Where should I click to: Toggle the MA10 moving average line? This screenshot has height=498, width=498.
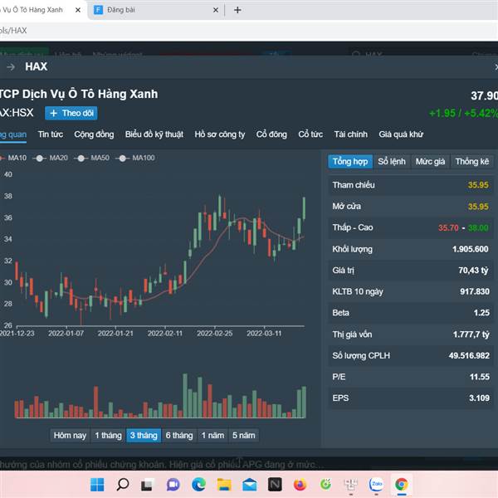click(x=13, y=158)
